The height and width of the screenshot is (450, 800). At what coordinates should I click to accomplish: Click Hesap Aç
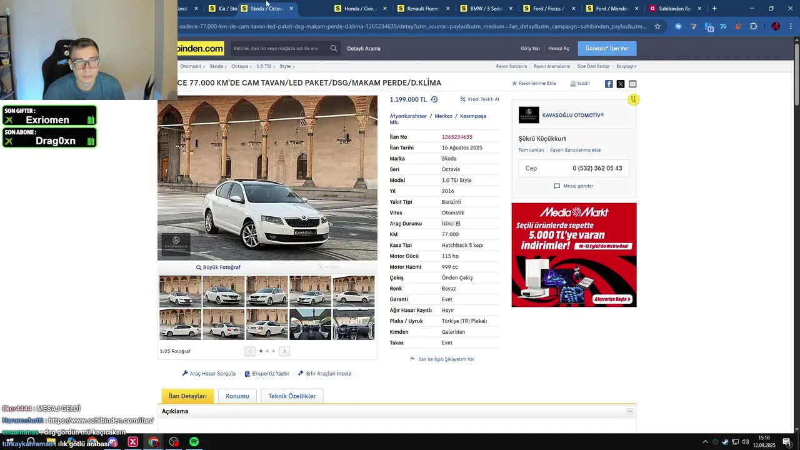tap(559, 48)
